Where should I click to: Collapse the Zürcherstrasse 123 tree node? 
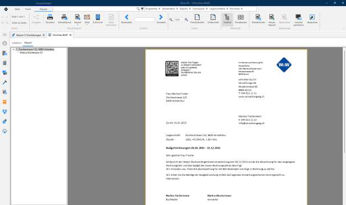pyautogui.click(x=14, y=50)
